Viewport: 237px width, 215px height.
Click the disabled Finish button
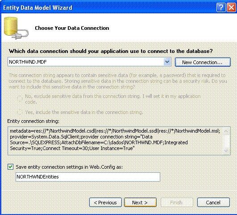(x=177, y=203)
